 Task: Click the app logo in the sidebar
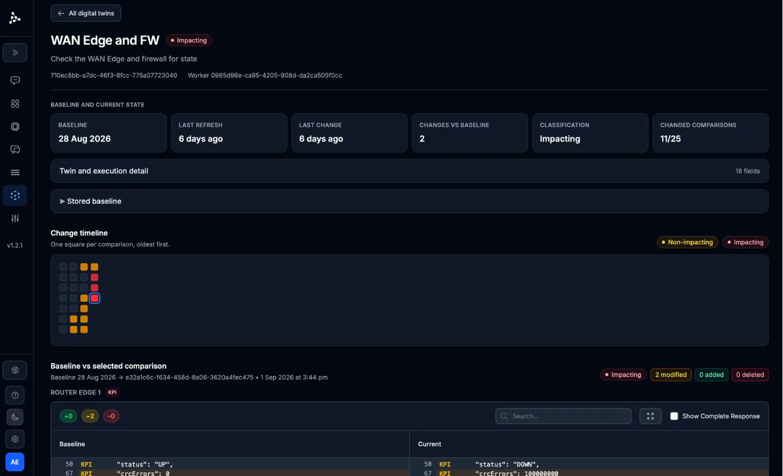click(x=15, y=18)
